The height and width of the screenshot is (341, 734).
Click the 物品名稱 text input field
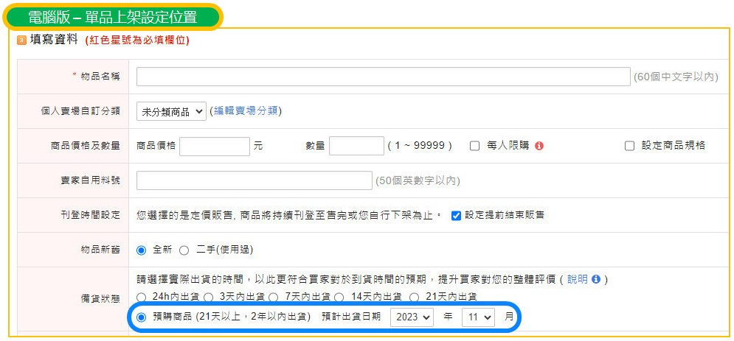point(383,77)
